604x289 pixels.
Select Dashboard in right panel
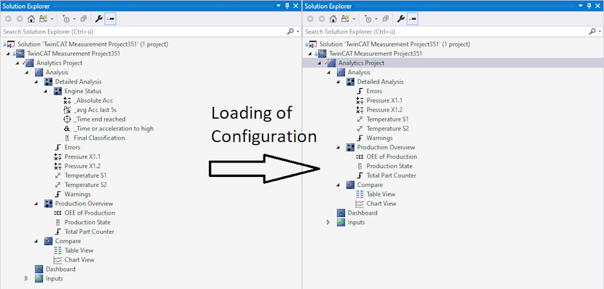(x=362, y=213)
